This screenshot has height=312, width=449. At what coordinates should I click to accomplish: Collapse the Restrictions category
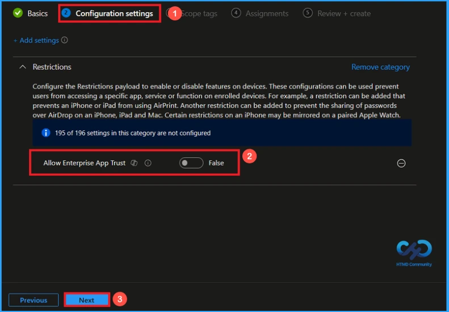tap(23, 67)
